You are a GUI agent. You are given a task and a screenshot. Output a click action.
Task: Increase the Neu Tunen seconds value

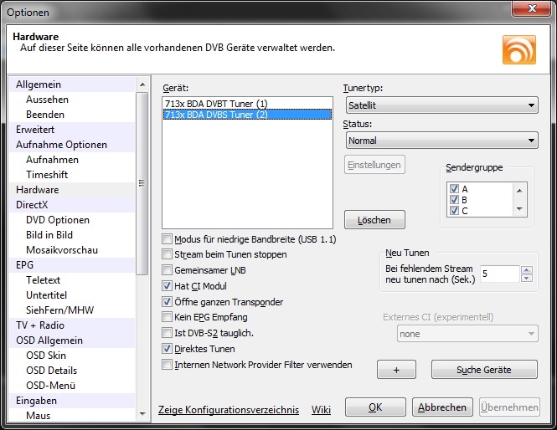(526, 269)
